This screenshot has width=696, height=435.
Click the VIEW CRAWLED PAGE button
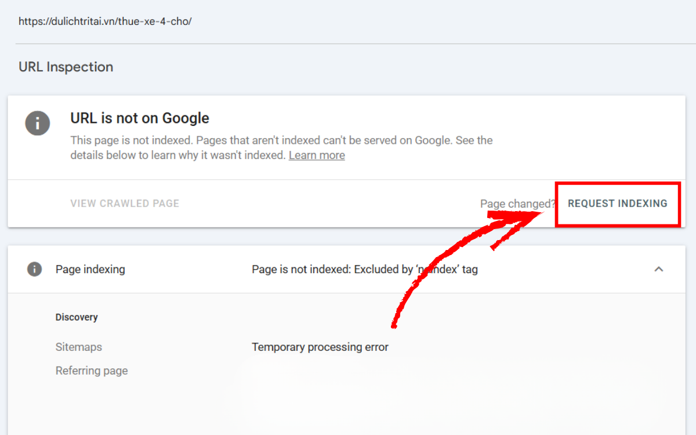click(125, 203)
